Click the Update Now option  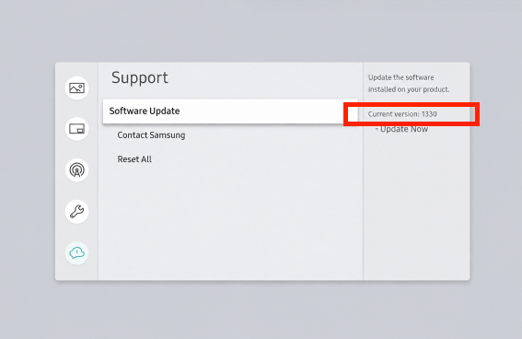[x=401, y=129]
